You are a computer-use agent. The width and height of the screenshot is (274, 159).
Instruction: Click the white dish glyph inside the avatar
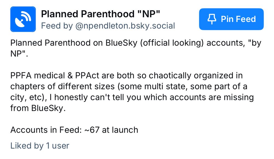pyautogui.click(x=23, y=19)
